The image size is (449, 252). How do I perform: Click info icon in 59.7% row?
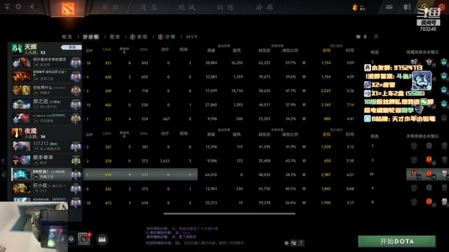(x=304, y=63)
